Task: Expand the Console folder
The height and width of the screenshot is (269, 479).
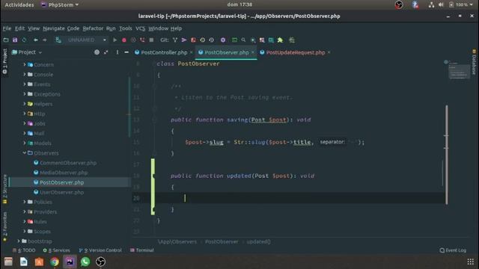Action: (x=25, y=75)
